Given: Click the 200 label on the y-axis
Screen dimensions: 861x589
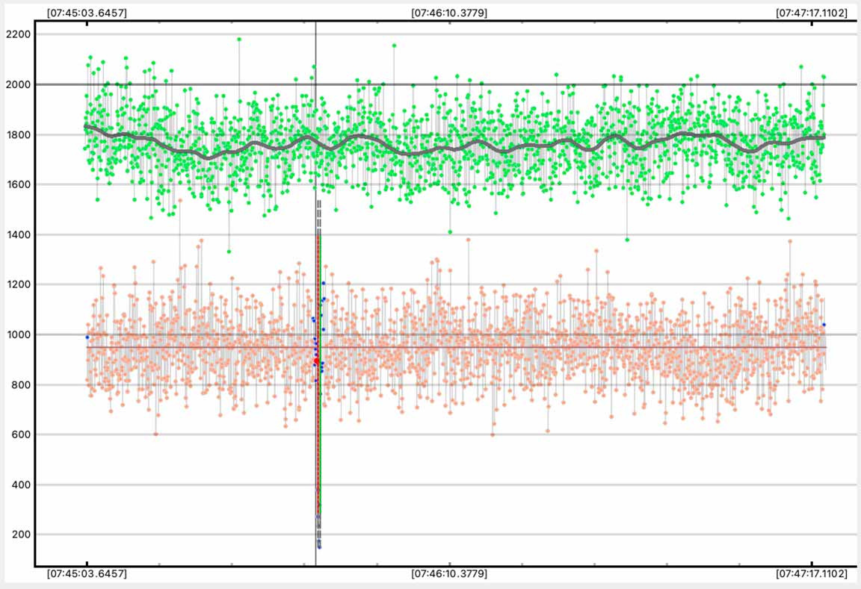Looking at the screenshot, I should pos(19,535).
